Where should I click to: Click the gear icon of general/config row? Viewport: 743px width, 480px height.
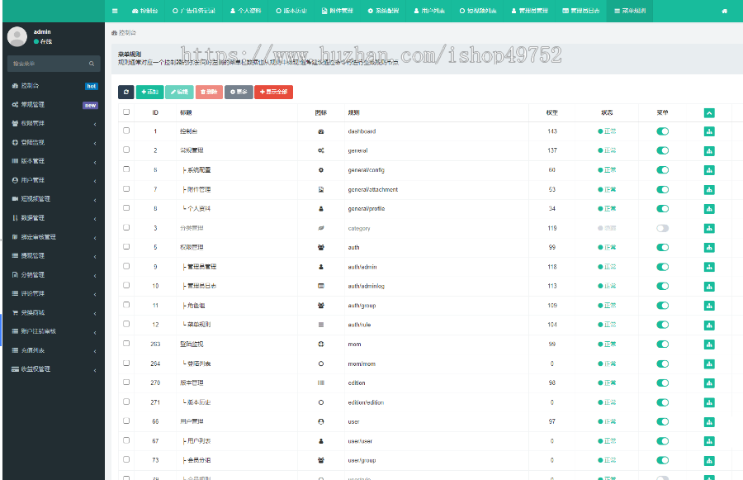tap(321, 170)
